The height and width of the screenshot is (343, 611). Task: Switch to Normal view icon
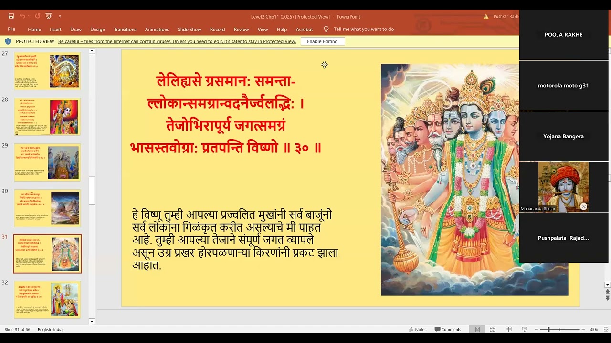click(x=476, y=330)
